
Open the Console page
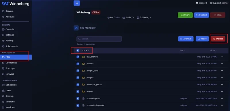point(8,29)
